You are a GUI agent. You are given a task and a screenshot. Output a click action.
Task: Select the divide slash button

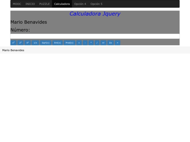point(97,43)
